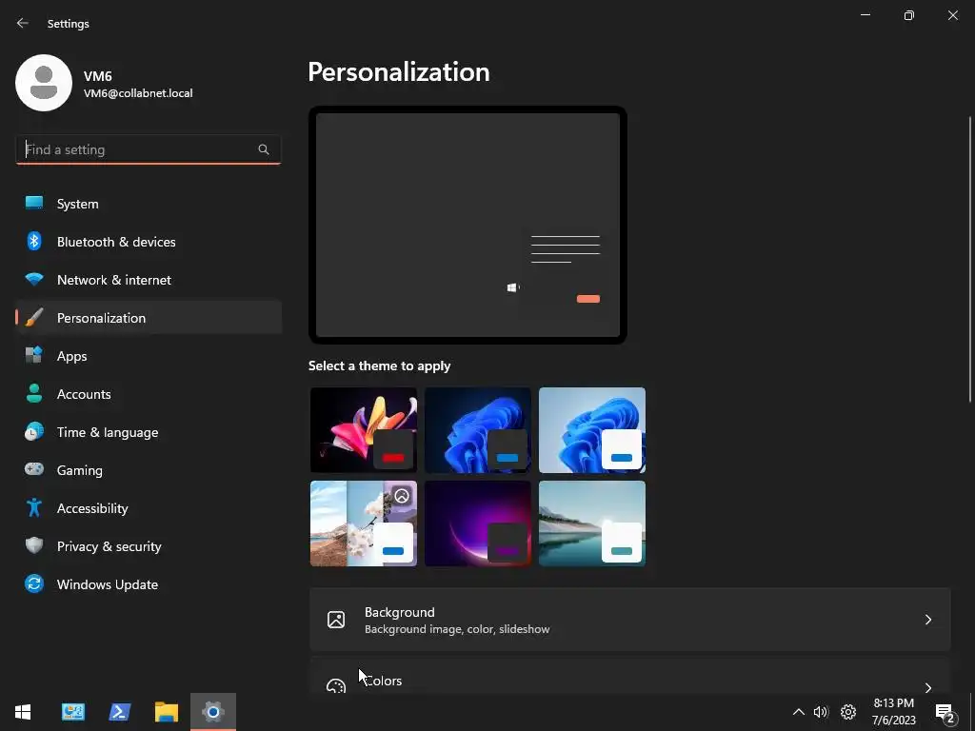Expand the Colors settings chevron
Viewport: 975px width, 731px height.
click(927, 687)
